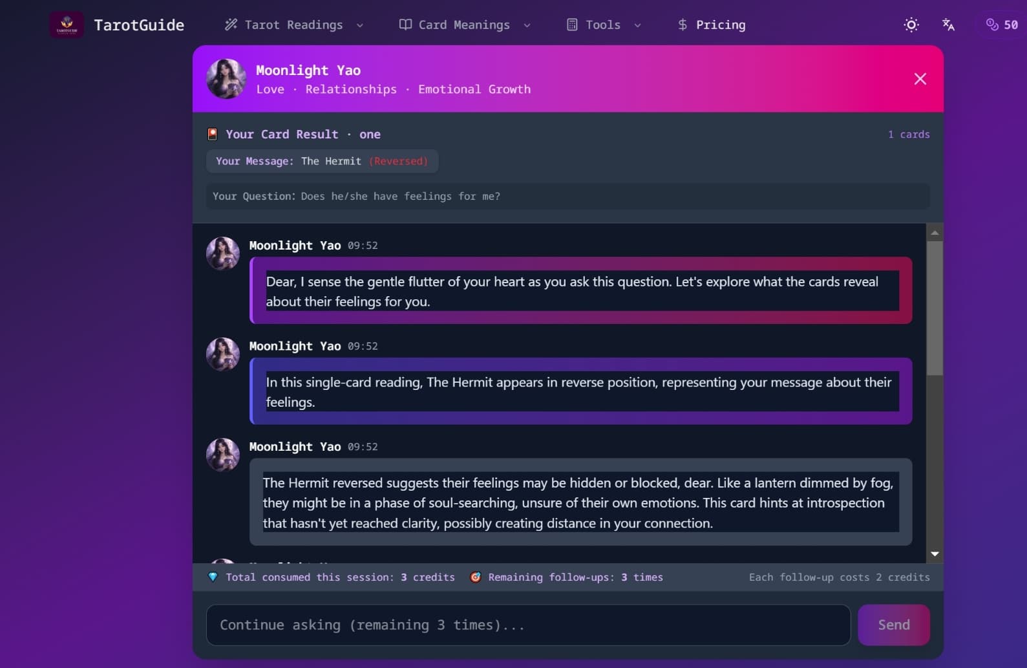Click the red card icon beside Your Card Result
This screenshot has height=668, width=1027.
coord(213,133)
